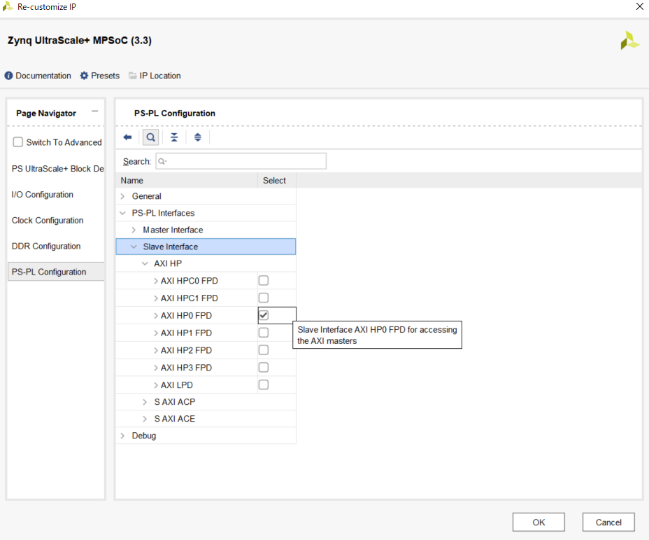
Task: Open PS UltraScale+ Block Design page
Action: pos(57,169)
